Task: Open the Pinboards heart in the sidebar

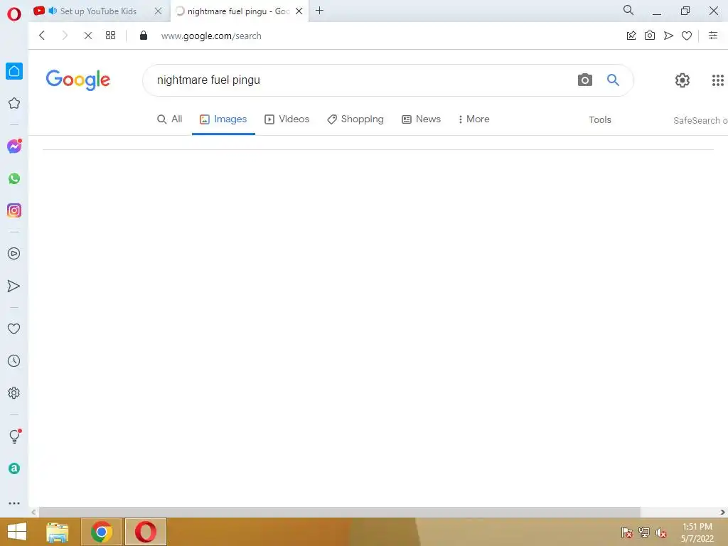Action: pyautogui.click(x=14, y=328)
